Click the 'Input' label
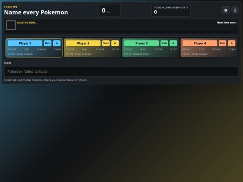 [x=8, y=63]
